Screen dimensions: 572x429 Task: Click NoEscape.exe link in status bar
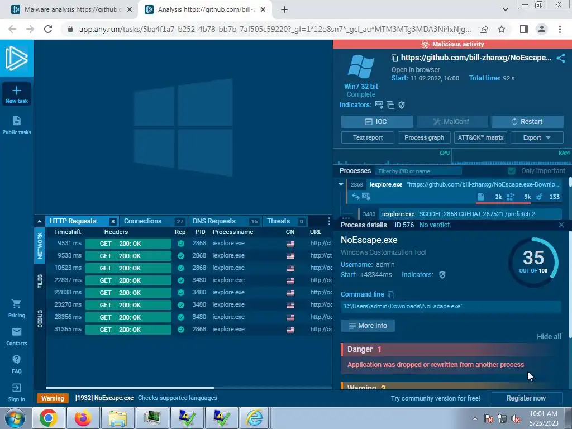(104, 398)
